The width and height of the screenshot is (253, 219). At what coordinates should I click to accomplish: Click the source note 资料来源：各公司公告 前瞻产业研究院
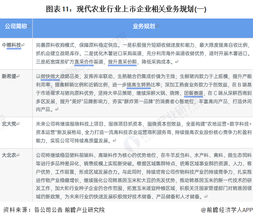coord(54,210)
